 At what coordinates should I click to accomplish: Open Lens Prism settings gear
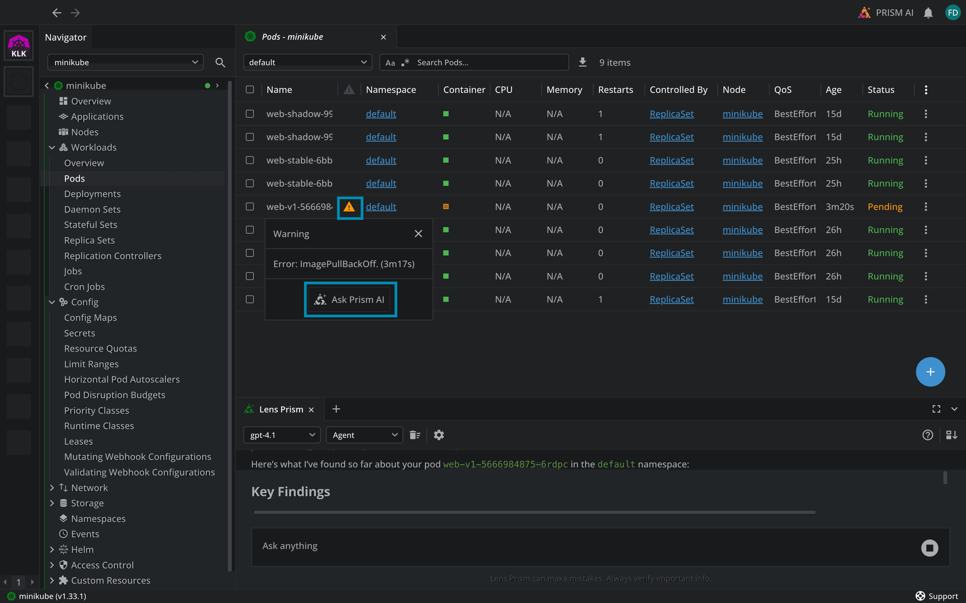[x=439, y=435]
